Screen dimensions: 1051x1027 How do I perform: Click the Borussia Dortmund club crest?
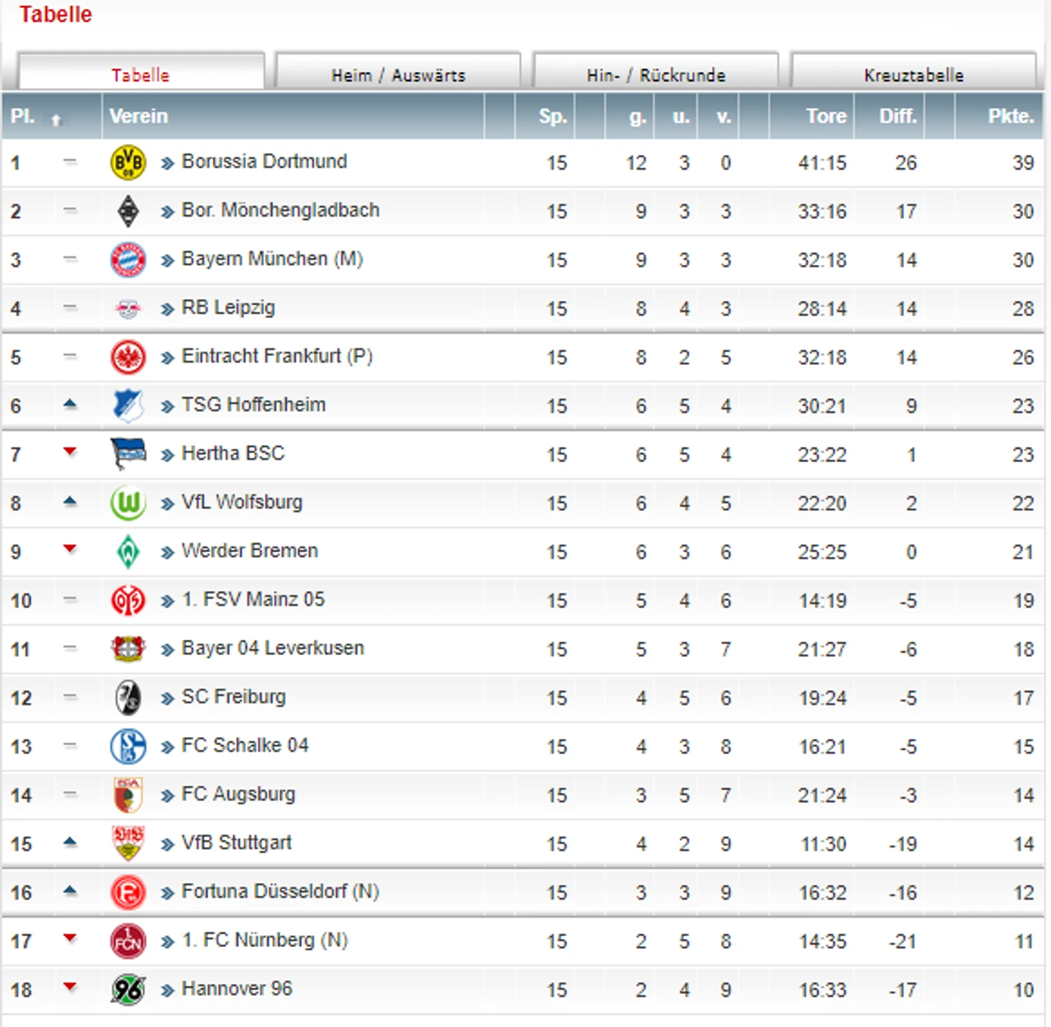pos(128,163)
